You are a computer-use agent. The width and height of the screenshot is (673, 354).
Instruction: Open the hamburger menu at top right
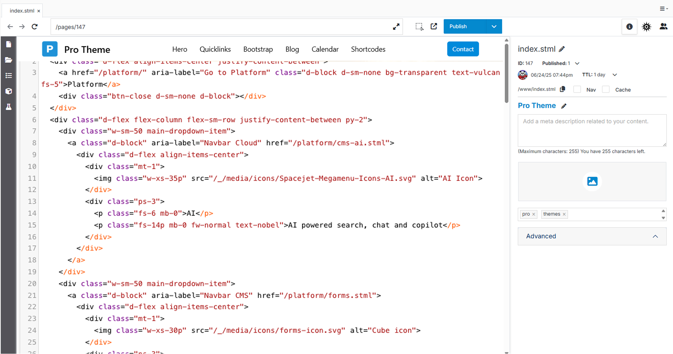click(664, 9)
